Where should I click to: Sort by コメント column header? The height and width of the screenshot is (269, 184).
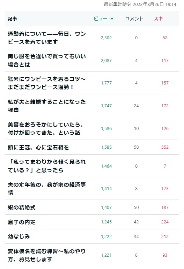pos(134,19)
